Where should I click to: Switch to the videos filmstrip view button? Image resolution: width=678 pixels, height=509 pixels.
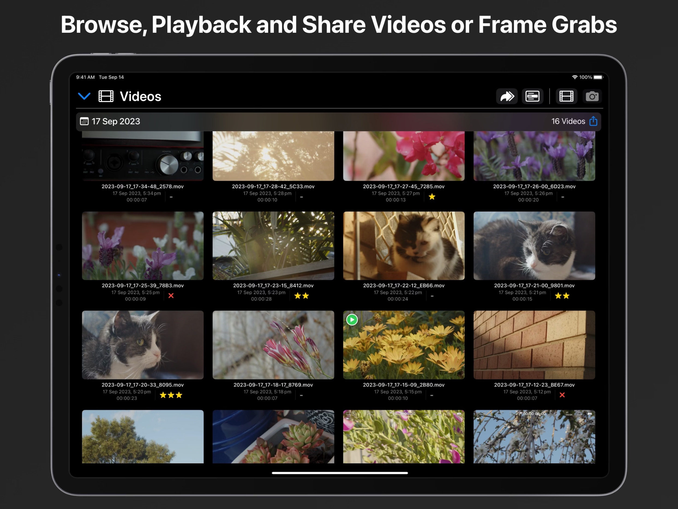tap(566, 96)
